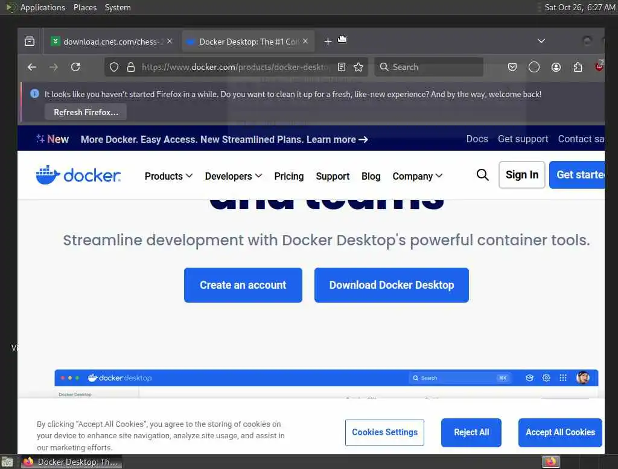
Task: Open Firefox View icon in tab bar
Action: coord(30,42)
